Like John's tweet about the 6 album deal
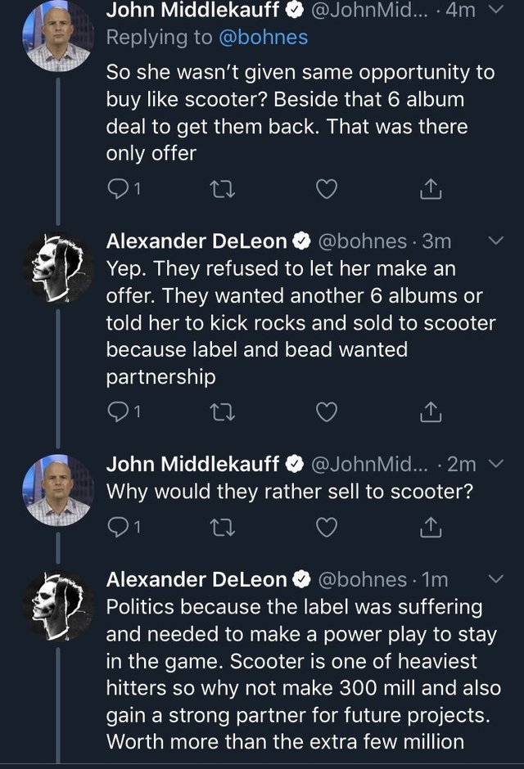524x769 pixels. 327,190
